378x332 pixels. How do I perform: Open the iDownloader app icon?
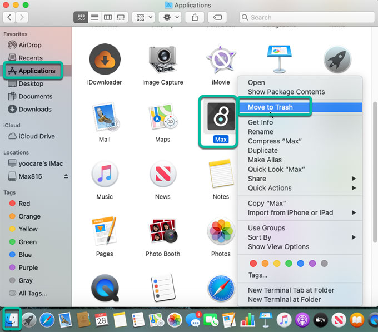[x=105, y=60]
